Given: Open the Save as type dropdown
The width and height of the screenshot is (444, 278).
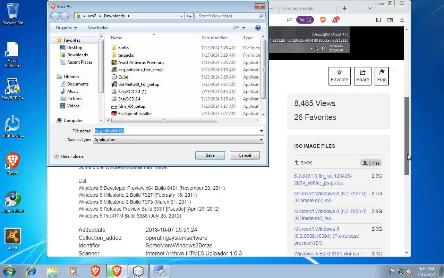Looking at the screenshot, I should click(178, 140).
